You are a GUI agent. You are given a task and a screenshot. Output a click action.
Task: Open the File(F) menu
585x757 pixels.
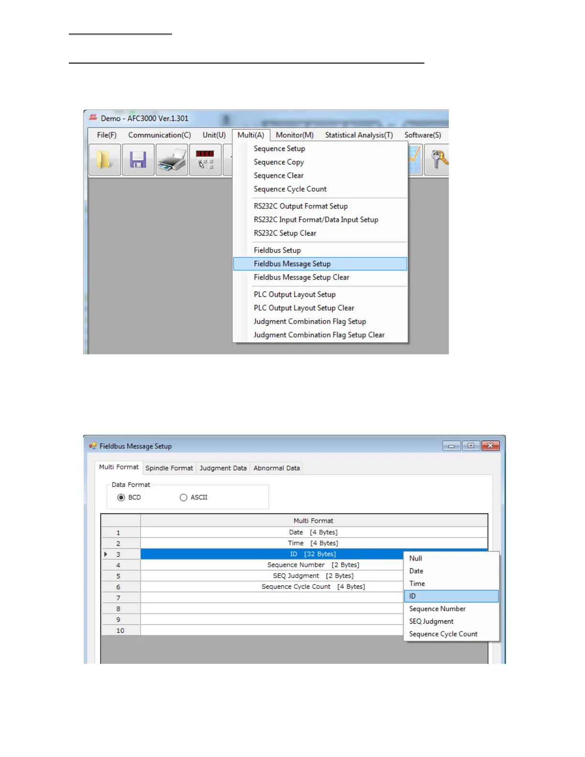pos(107,135)
